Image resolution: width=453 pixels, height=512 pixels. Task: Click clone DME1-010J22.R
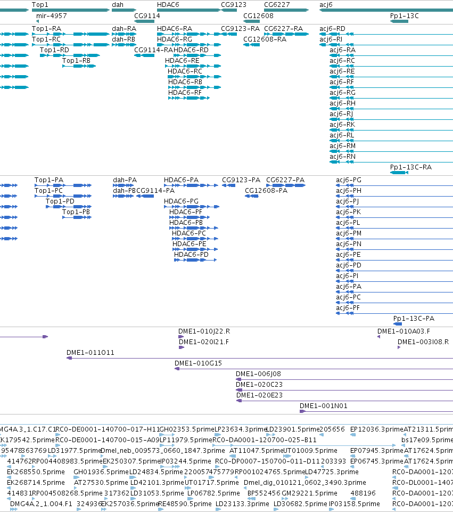181,337
